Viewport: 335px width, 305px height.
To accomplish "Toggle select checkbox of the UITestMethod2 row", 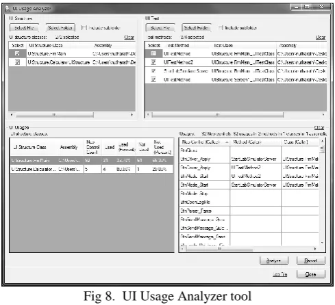I will tap(153, 62).
